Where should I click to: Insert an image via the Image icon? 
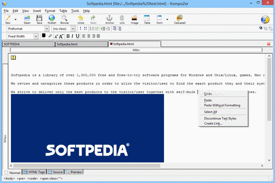click(134, 19)
